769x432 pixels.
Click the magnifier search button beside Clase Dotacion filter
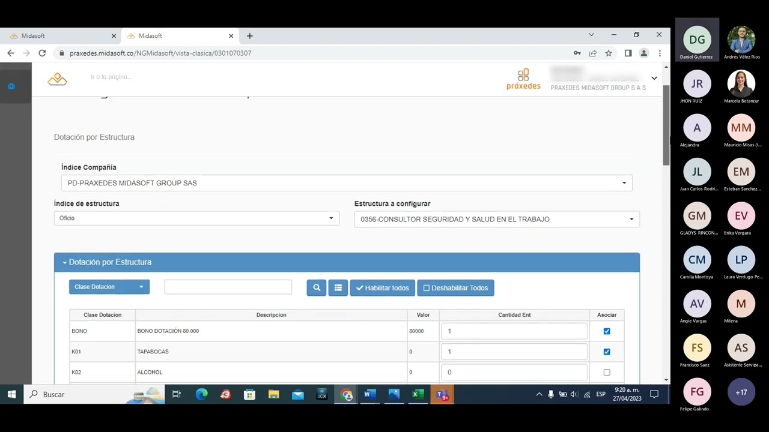(x=317, y=288)
